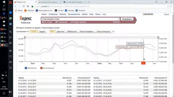Filter to Только планшеты
This screenshot has height=97, width=174.
(x=103, y=32)
